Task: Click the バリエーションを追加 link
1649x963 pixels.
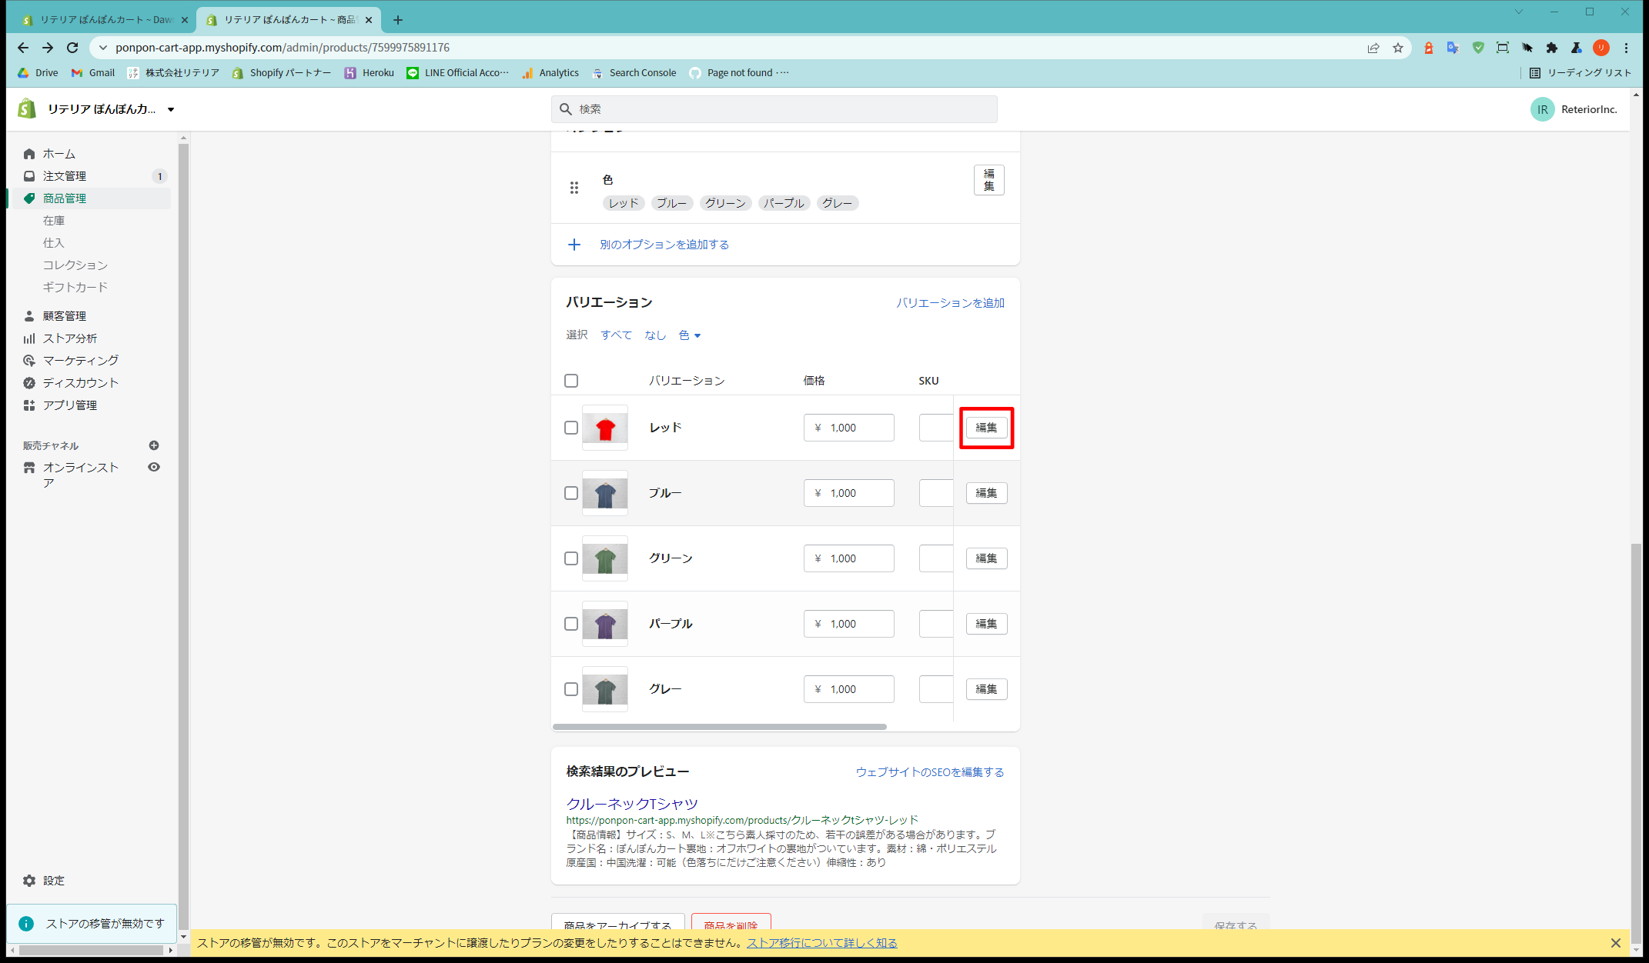Action: (x=950, y=303)
